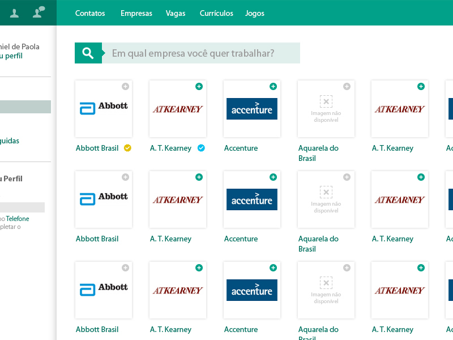This screenshot has height=340, width=453.
Task: Open the middle-row accenture logo thumbnail
Action: [x=251, y=199]
